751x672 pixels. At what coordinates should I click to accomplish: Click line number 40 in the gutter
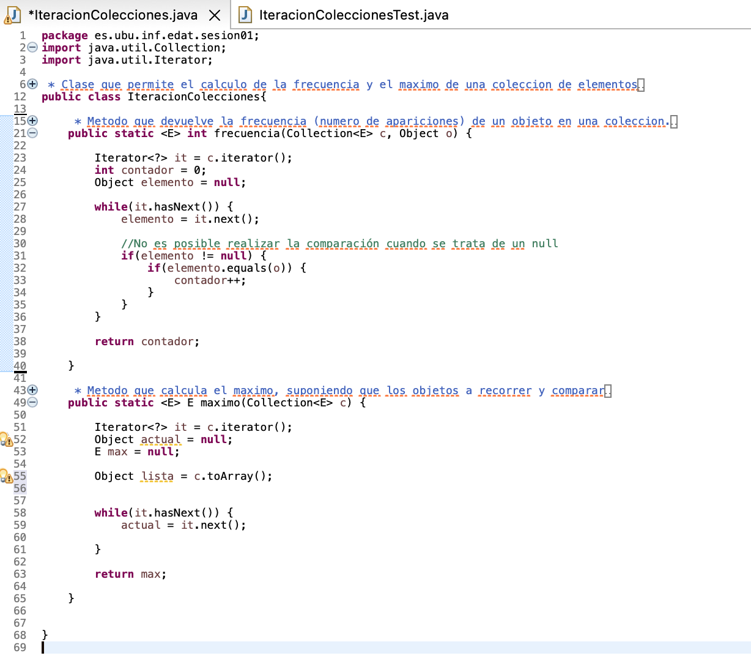click(20, 366)
